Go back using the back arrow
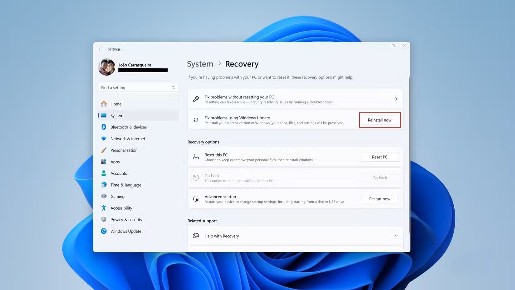Viewport: 515px width, 290px height. [x=100, y=49]
